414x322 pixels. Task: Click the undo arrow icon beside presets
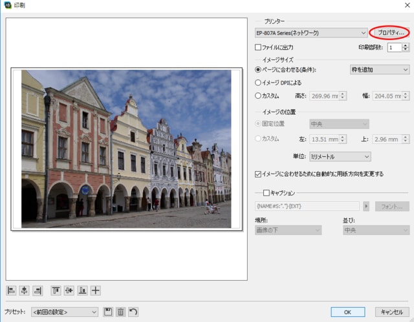point(133,312)
